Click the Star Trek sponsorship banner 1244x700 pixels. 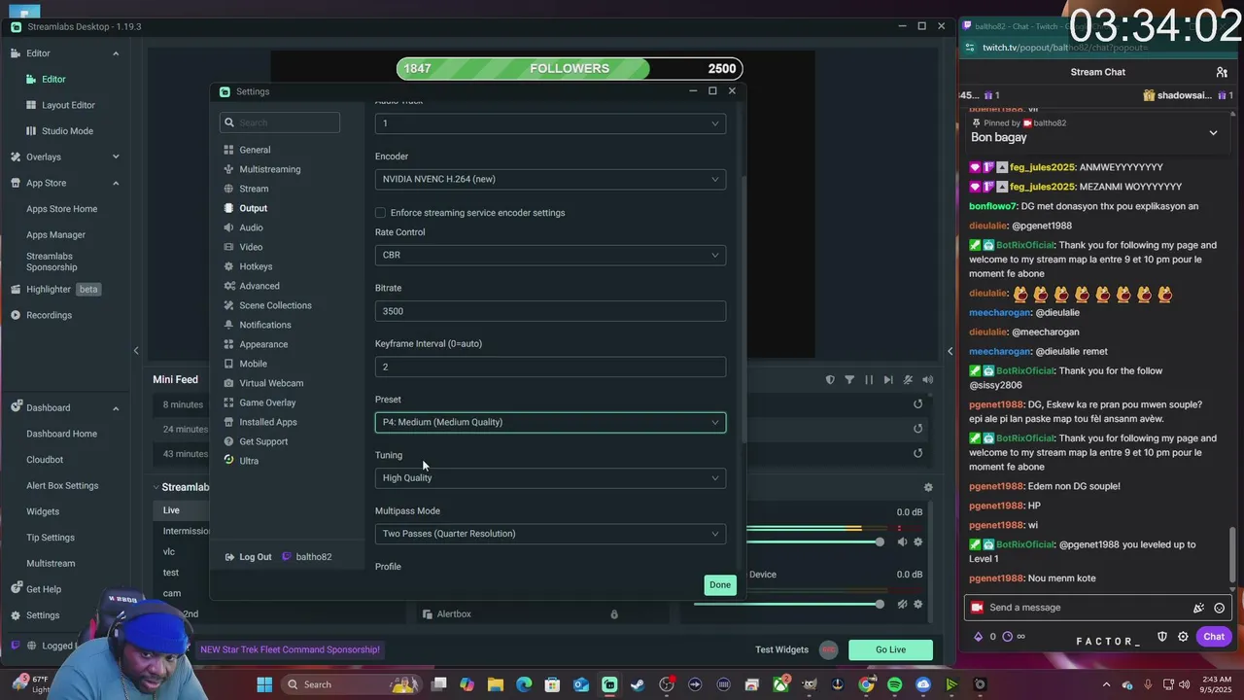click(x=290, y=649)
